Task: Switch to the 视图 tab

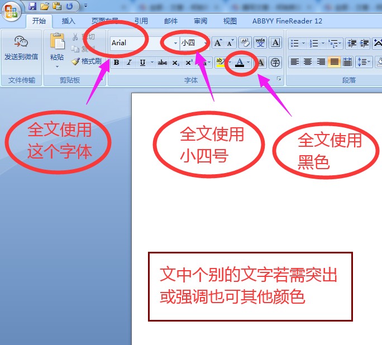Action: 230,21
